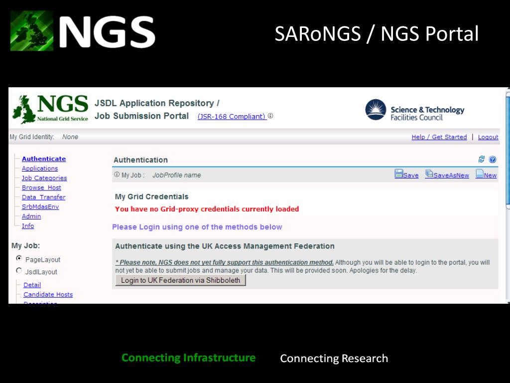Click the Help / Get Started link
The height and width of the screenshot is (383, 510).
coord(439,137)
